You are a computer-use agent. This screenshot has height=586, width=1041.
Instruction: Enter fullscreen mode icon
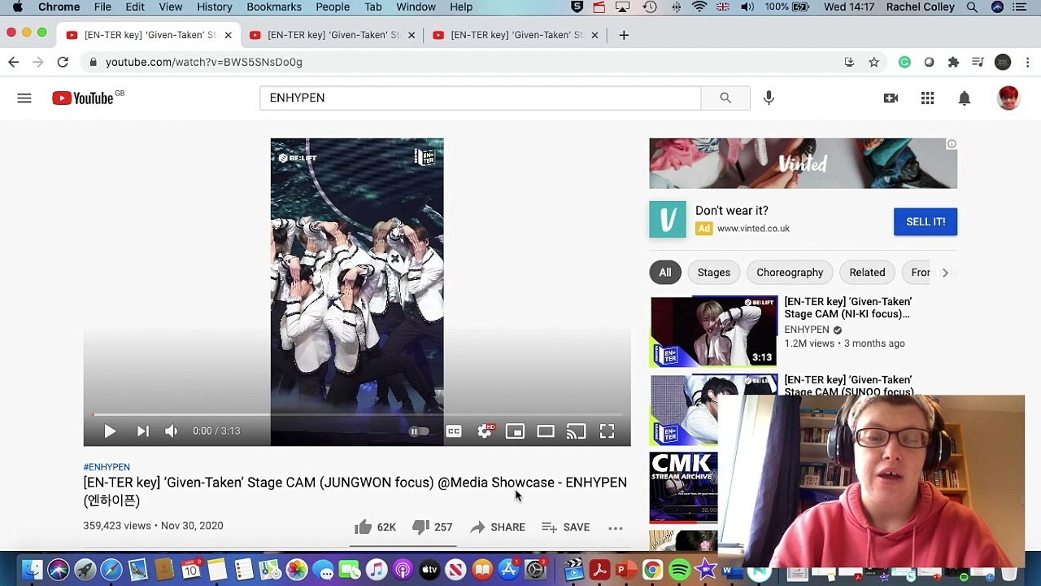pos(607,431)
